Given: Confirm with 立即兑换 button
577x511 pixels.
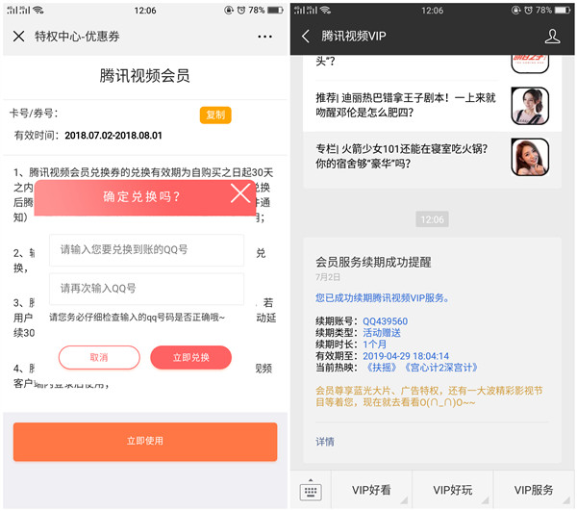Looking at the screenshot, I should [x=191, y=357].
